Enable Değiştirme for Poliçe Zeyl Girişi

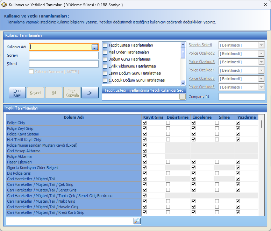(168, 128)
